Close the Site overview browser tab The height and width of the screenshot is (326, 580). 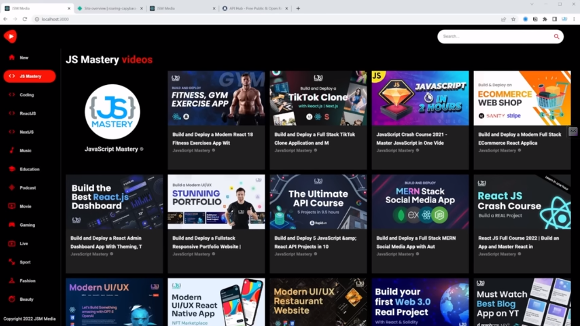click(x=141, y=8)
